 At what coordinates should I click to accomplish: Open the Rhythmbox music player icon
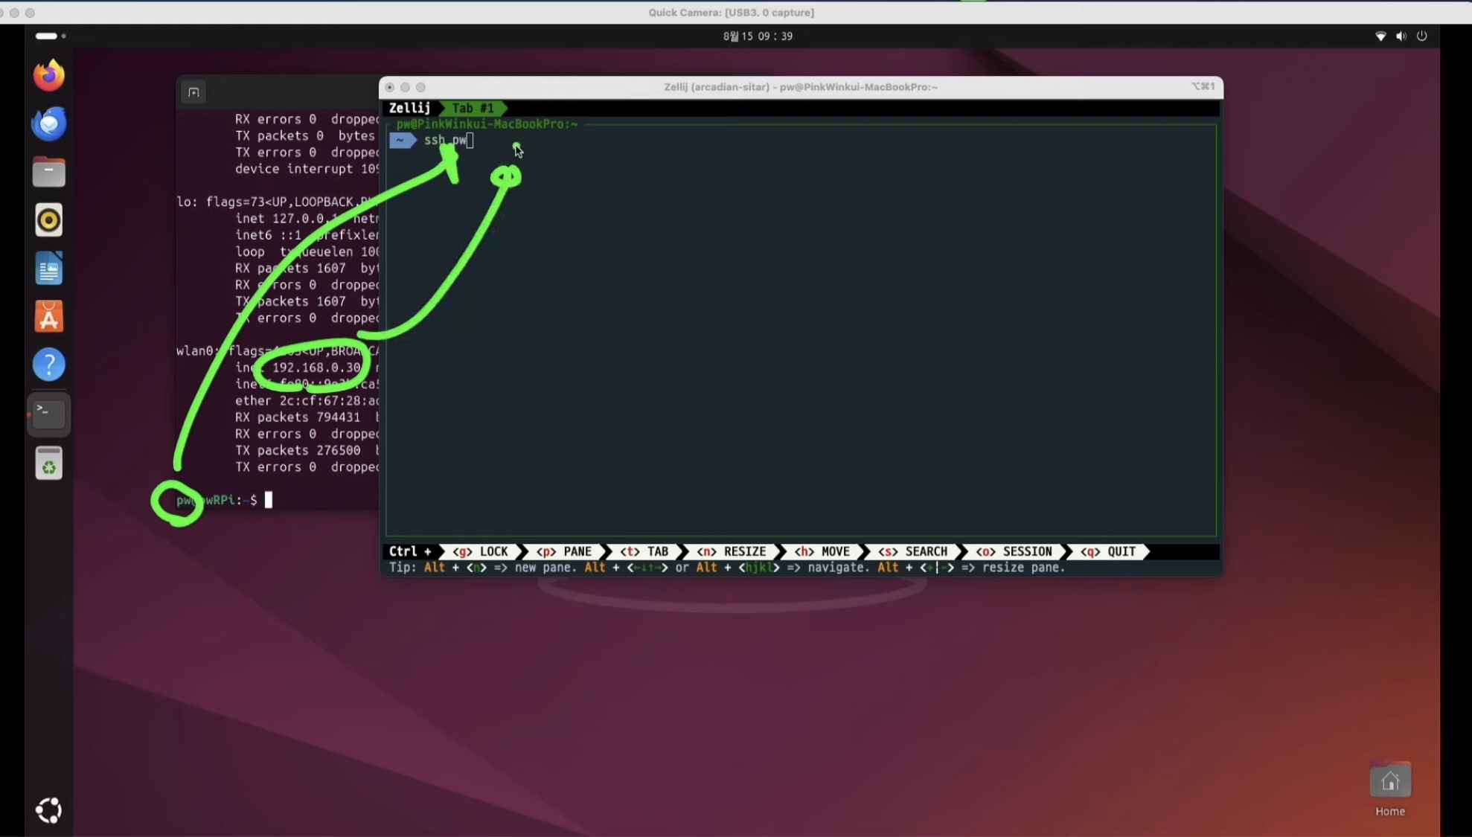click(49, 220)
